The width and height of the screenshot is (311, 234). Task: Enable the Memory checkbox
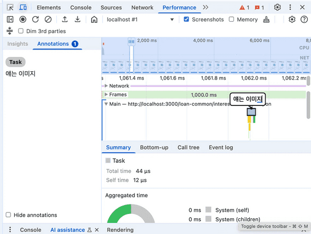tap(231, 19)
